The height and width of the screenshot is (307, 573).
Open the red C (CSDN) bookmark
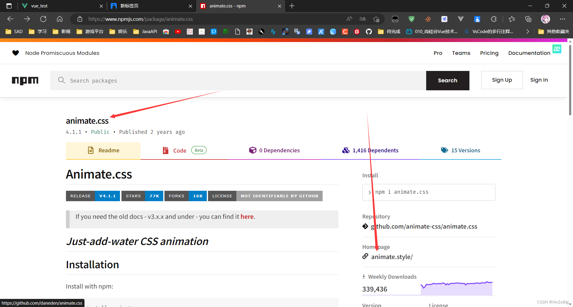345,32
